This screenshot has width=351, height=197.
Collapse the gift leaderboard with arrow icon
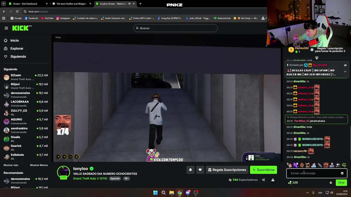317,58
